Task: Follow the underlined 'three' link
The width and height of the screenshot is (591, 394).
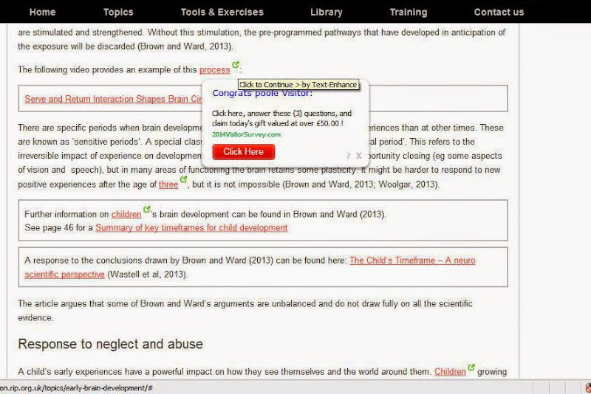Action: point(168,184)
